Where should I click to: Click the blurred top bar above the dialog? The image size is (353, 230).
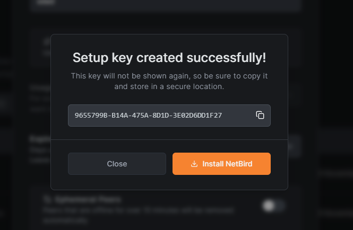[166, 5]
